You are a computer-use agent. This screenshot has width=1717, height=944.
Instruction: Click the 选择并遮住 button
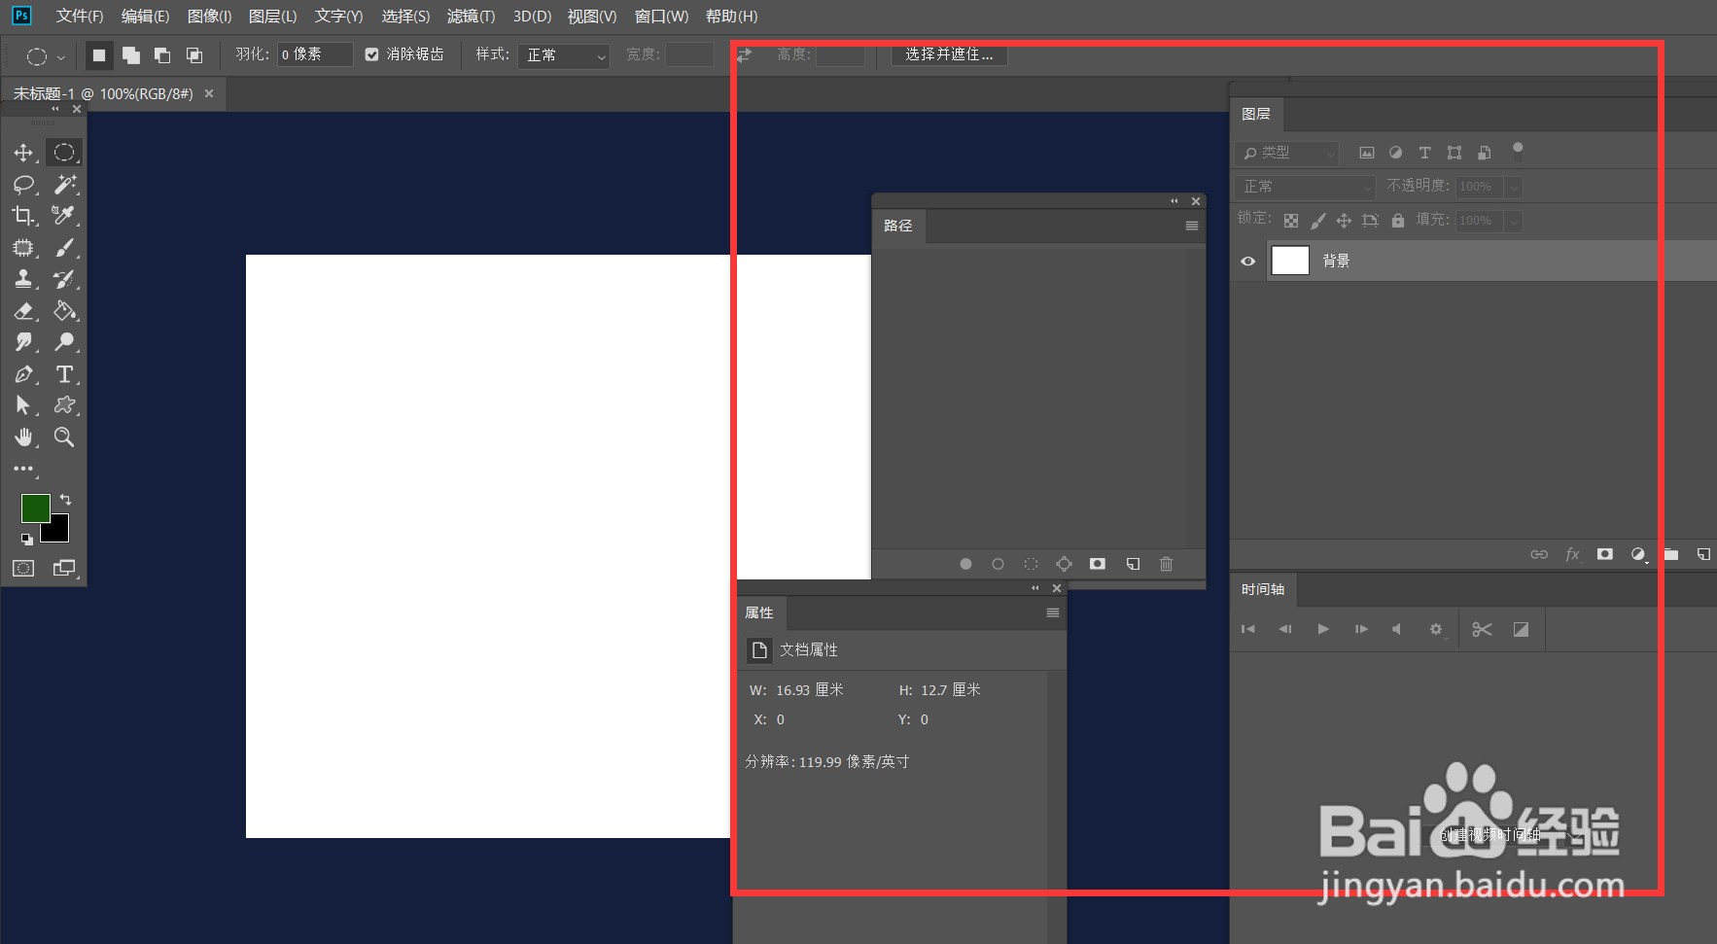949,54
